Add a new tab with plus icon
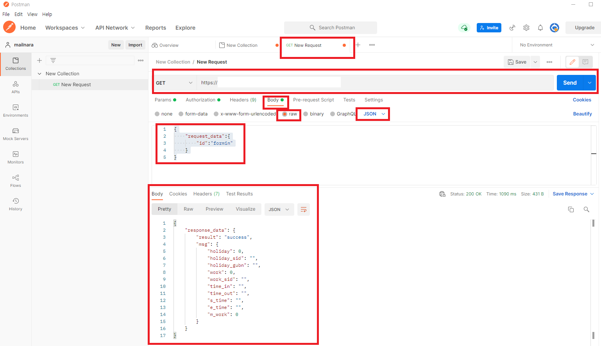601x346 pixels. pyautogui.click(x=358, y=45)
